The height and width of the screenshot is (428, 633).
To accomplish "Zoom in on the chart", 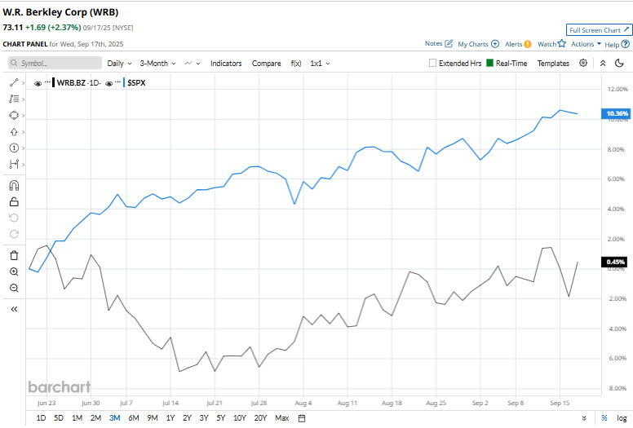I will [14, 271].
